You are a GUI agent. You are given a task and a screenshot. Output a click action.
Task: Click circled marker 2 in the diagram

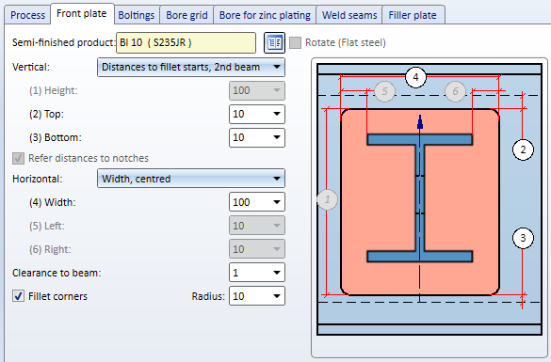[x=523, y=150]
